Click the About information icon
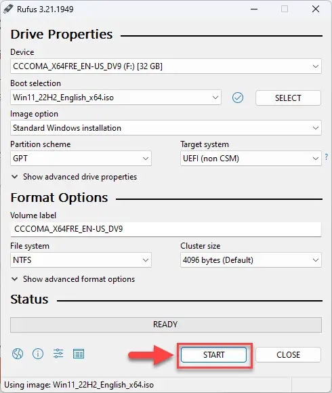 (x=38, y=354)
